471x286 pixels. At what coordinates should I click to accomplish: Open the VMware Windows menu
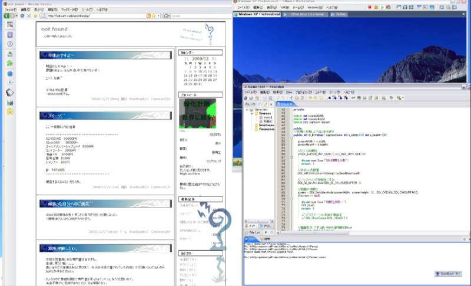point(315,8)
